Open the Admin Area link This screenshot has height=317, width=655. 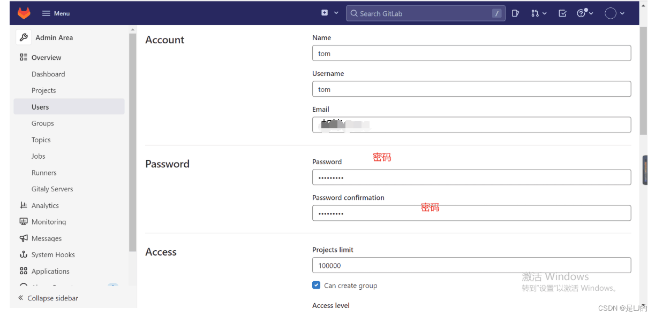(54, 37)
